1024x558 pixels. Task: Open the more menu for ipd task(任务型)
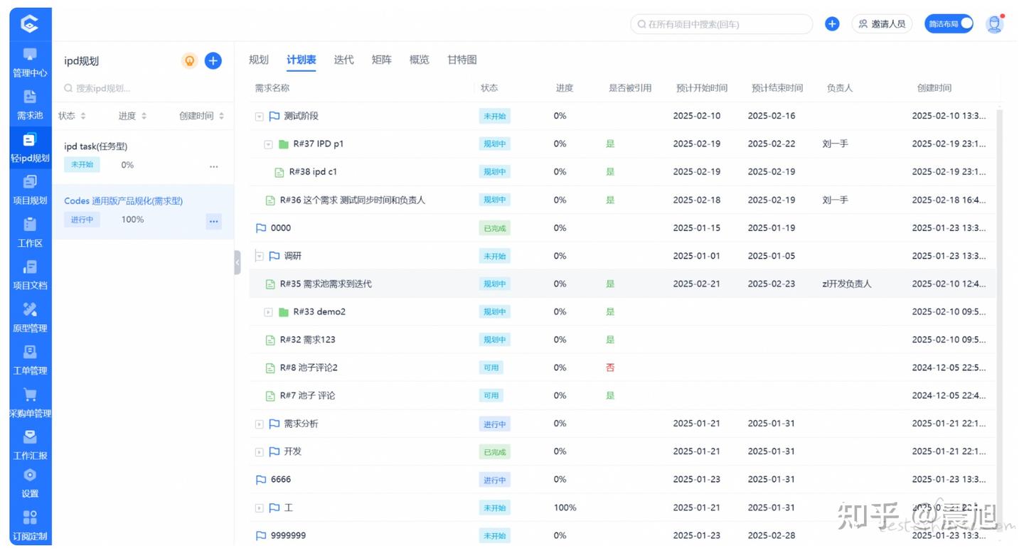coord(213,166)
